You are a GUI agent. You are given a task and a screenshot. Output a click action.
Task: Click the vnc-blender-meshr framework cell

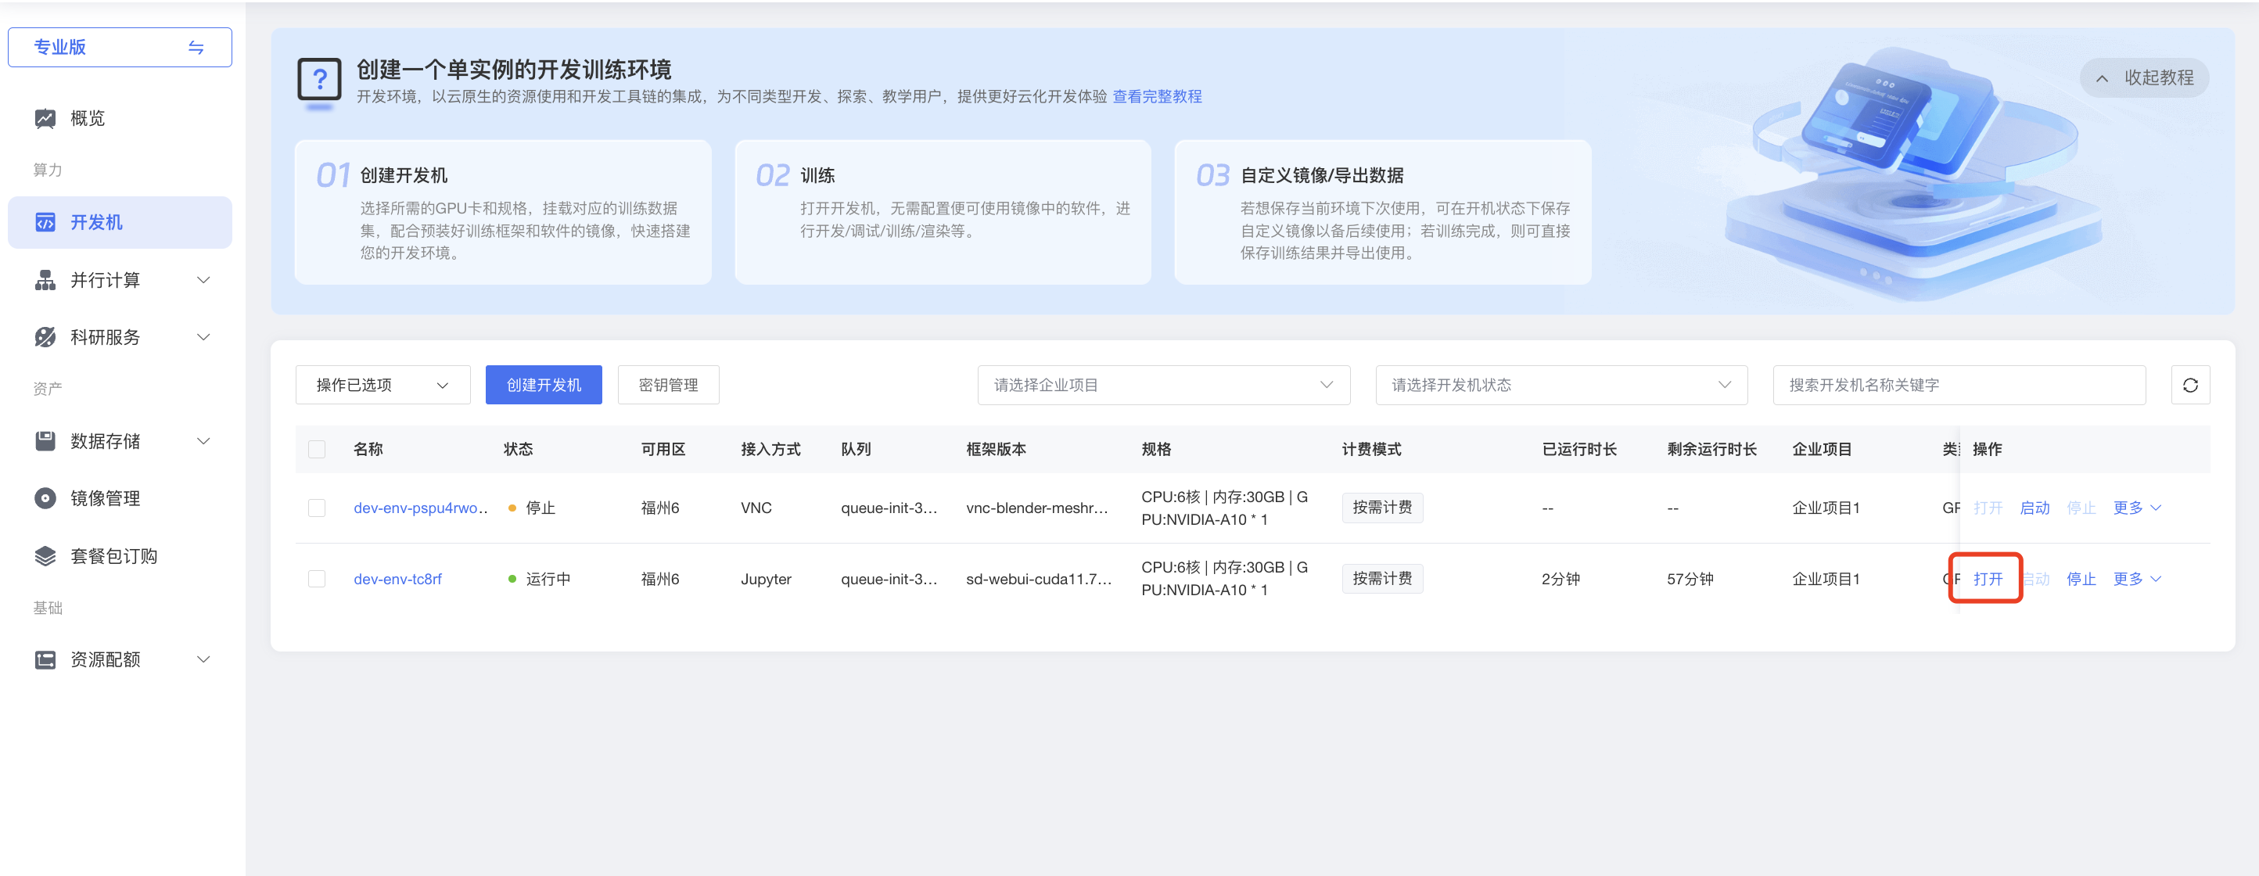(1036, 508)
